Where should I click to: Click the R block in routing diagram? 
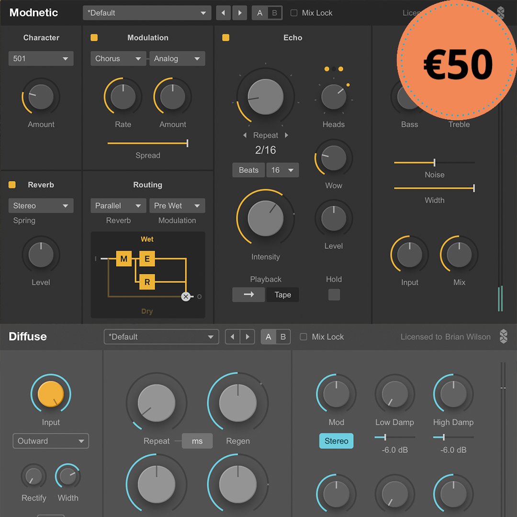click(x=147, y=281)
